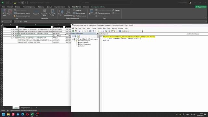Click the insert function fx icon
This screenshot has height=117, width=208.
click(x=21, y=21)
